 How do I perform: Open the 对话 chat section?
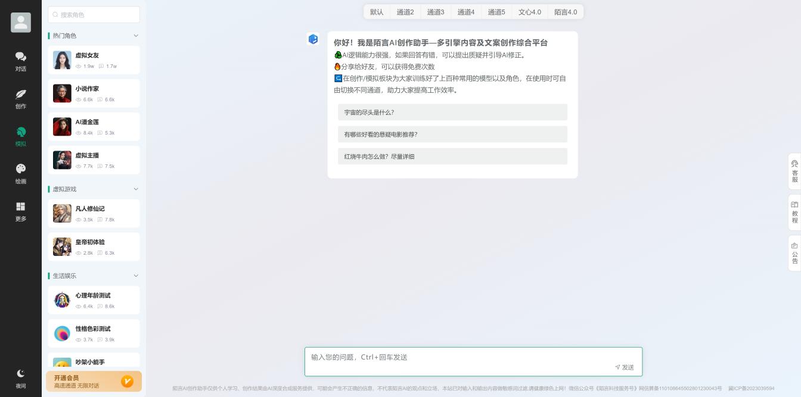point(20,61)
